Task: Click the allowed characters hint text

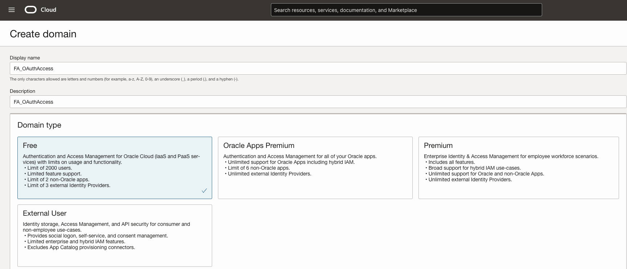Action: tap(124, 79)
